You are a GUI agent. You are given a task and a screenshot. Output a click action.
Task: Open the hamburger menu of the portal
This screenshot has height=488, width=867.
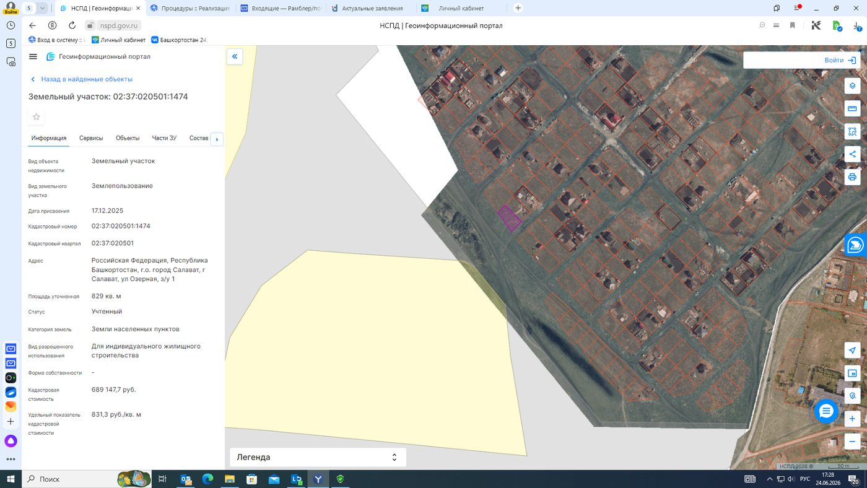coord(33,56)
